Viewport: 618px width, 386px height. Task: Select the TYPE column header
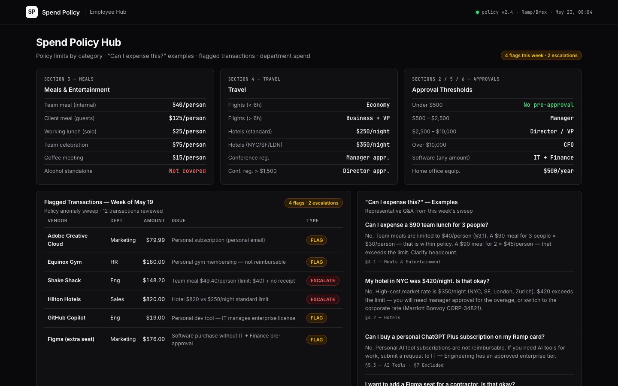(x=312, y=220)
